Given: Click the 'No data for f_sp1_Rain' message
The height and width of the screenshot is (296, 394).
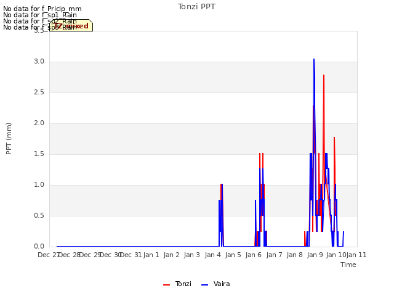Looking at the screenshot, I should [40, 15].
